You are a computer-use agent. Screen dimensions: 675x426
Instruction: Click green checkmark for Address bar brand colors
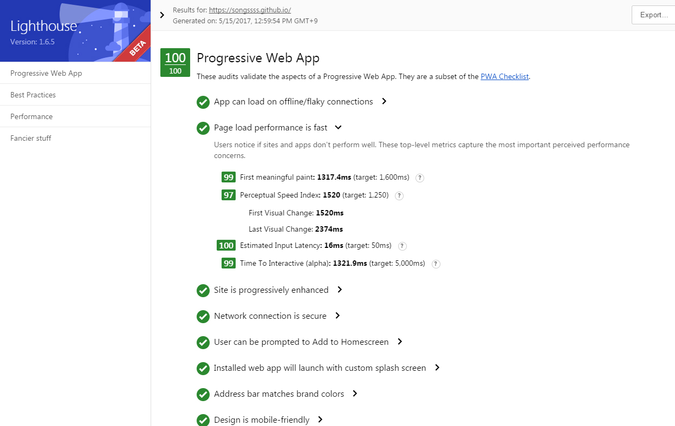203,394
